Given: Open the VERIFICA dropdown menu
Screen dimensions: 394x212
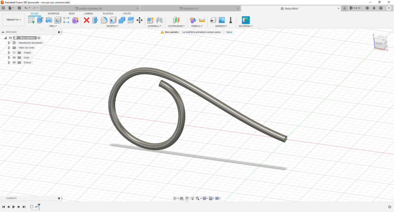Looking at the screenshot, I should click(196, 26).
